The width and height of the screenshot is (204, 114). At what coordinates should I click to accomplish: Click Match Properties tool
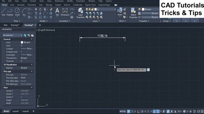133,13
